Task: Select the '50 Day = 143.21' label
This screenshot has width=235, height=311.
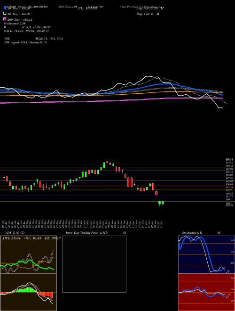Action: [19, 14]
